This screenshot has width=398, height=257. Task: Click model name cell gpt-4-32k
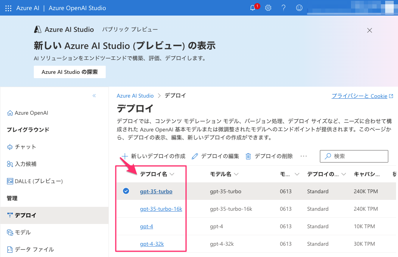(x=222, y=244)
